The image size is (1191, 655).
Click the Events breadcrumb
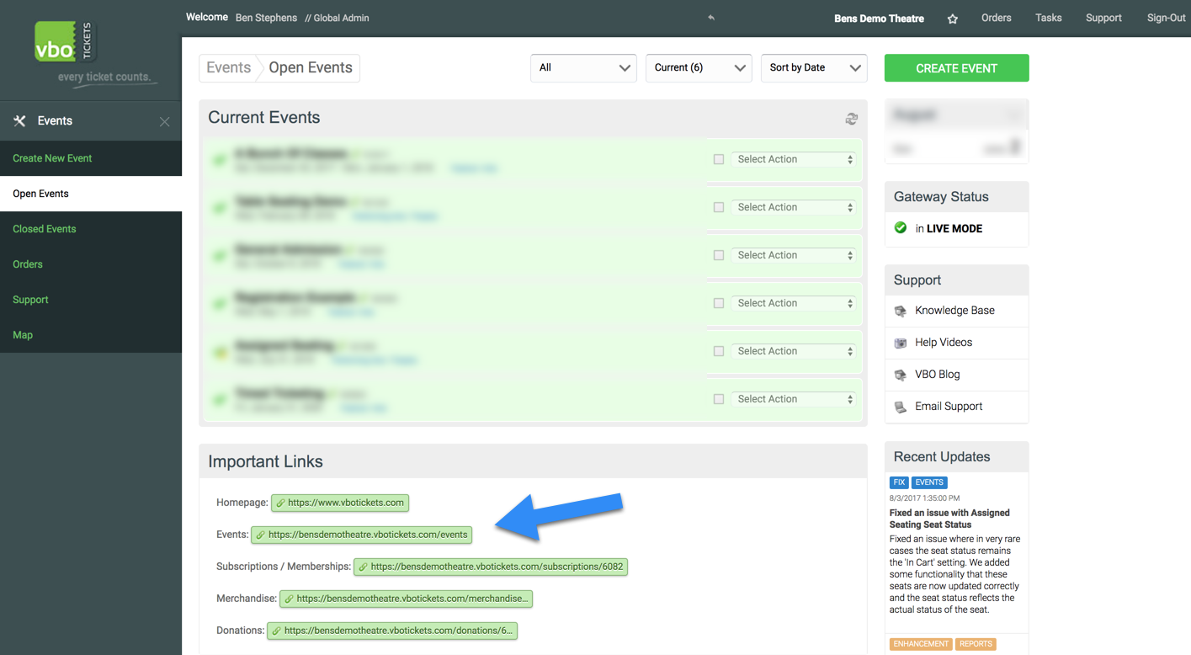point(229,68)
